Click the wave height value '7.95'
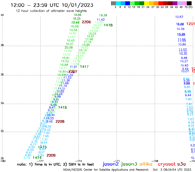Image resolution: width=195 pixels, height=172 pixels. (x=46, y=136)
